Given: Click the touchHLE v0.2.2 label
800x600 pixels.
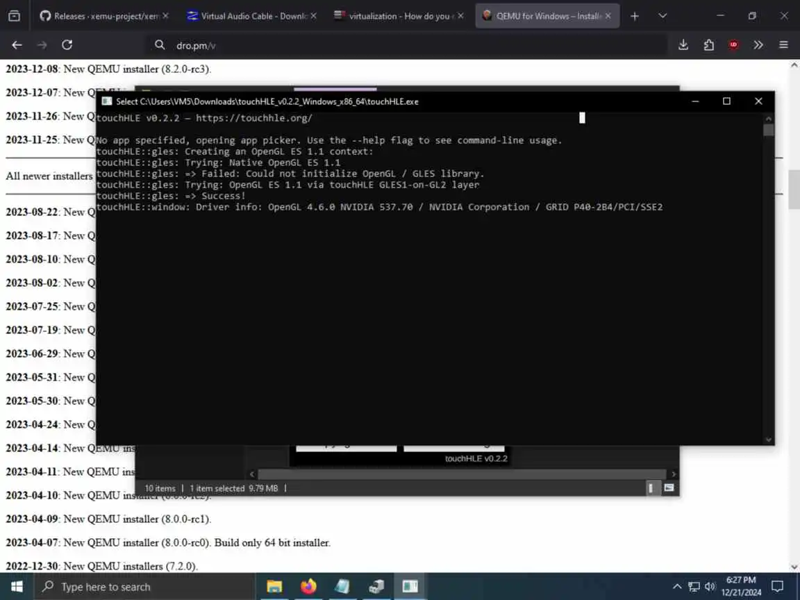Looking at the screenshot, I should (x=476, y=458).
